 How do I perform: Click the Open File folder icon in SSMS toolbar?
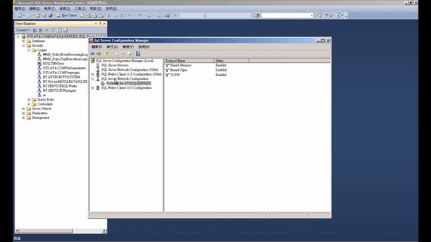pos(38,15)
